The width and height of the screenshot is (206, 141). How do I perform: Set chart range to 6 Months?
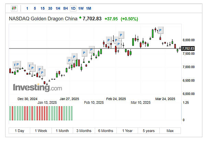click(x=106, y=131)
